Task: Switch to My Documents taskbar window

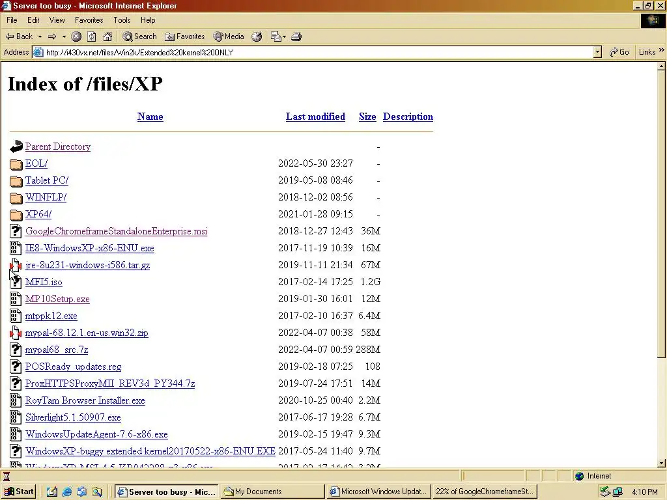Action: point(273,492)
